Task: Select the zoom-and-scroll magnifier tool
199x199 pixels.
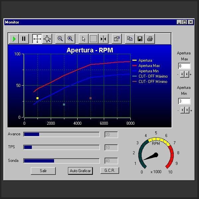Action: [x=47, y=39]
